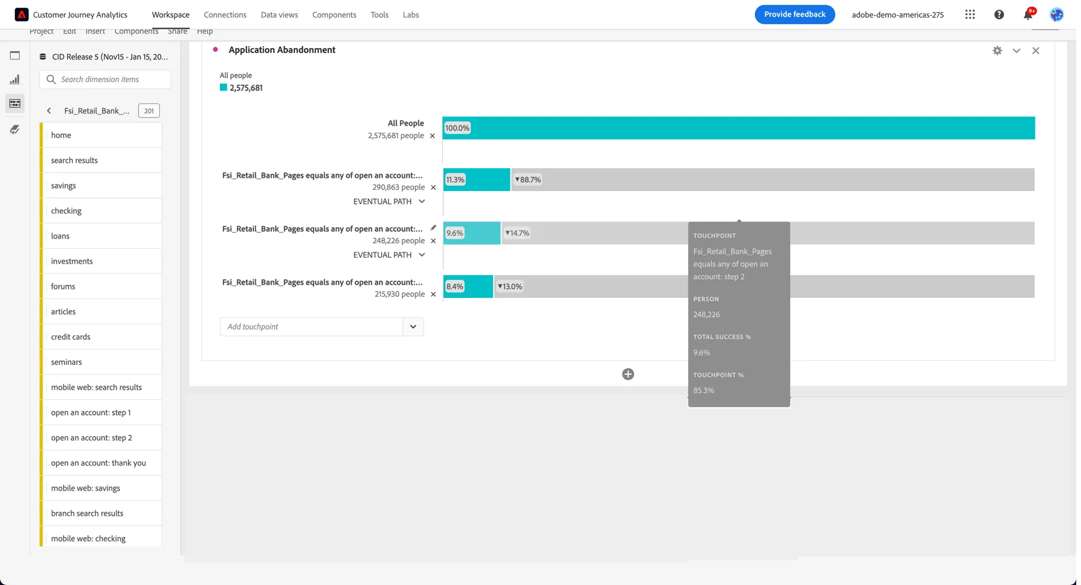Viewport: 1081px width, 585px height.
Task: Select the 100.0% All People bar
Action: [739, 128]
